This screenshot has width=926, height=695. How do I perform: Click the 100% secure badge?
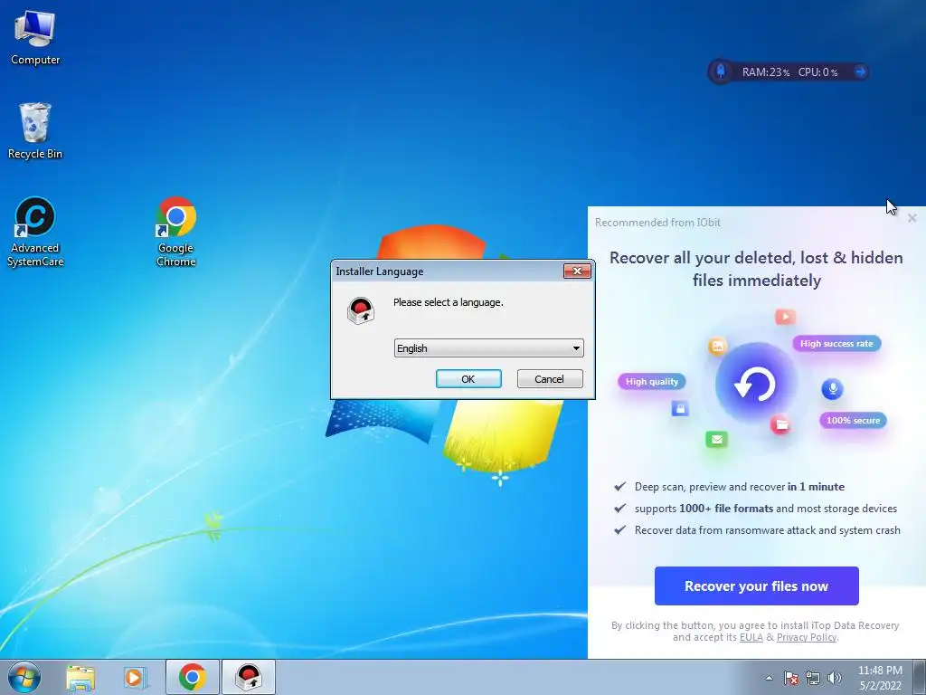coord(853,420)
